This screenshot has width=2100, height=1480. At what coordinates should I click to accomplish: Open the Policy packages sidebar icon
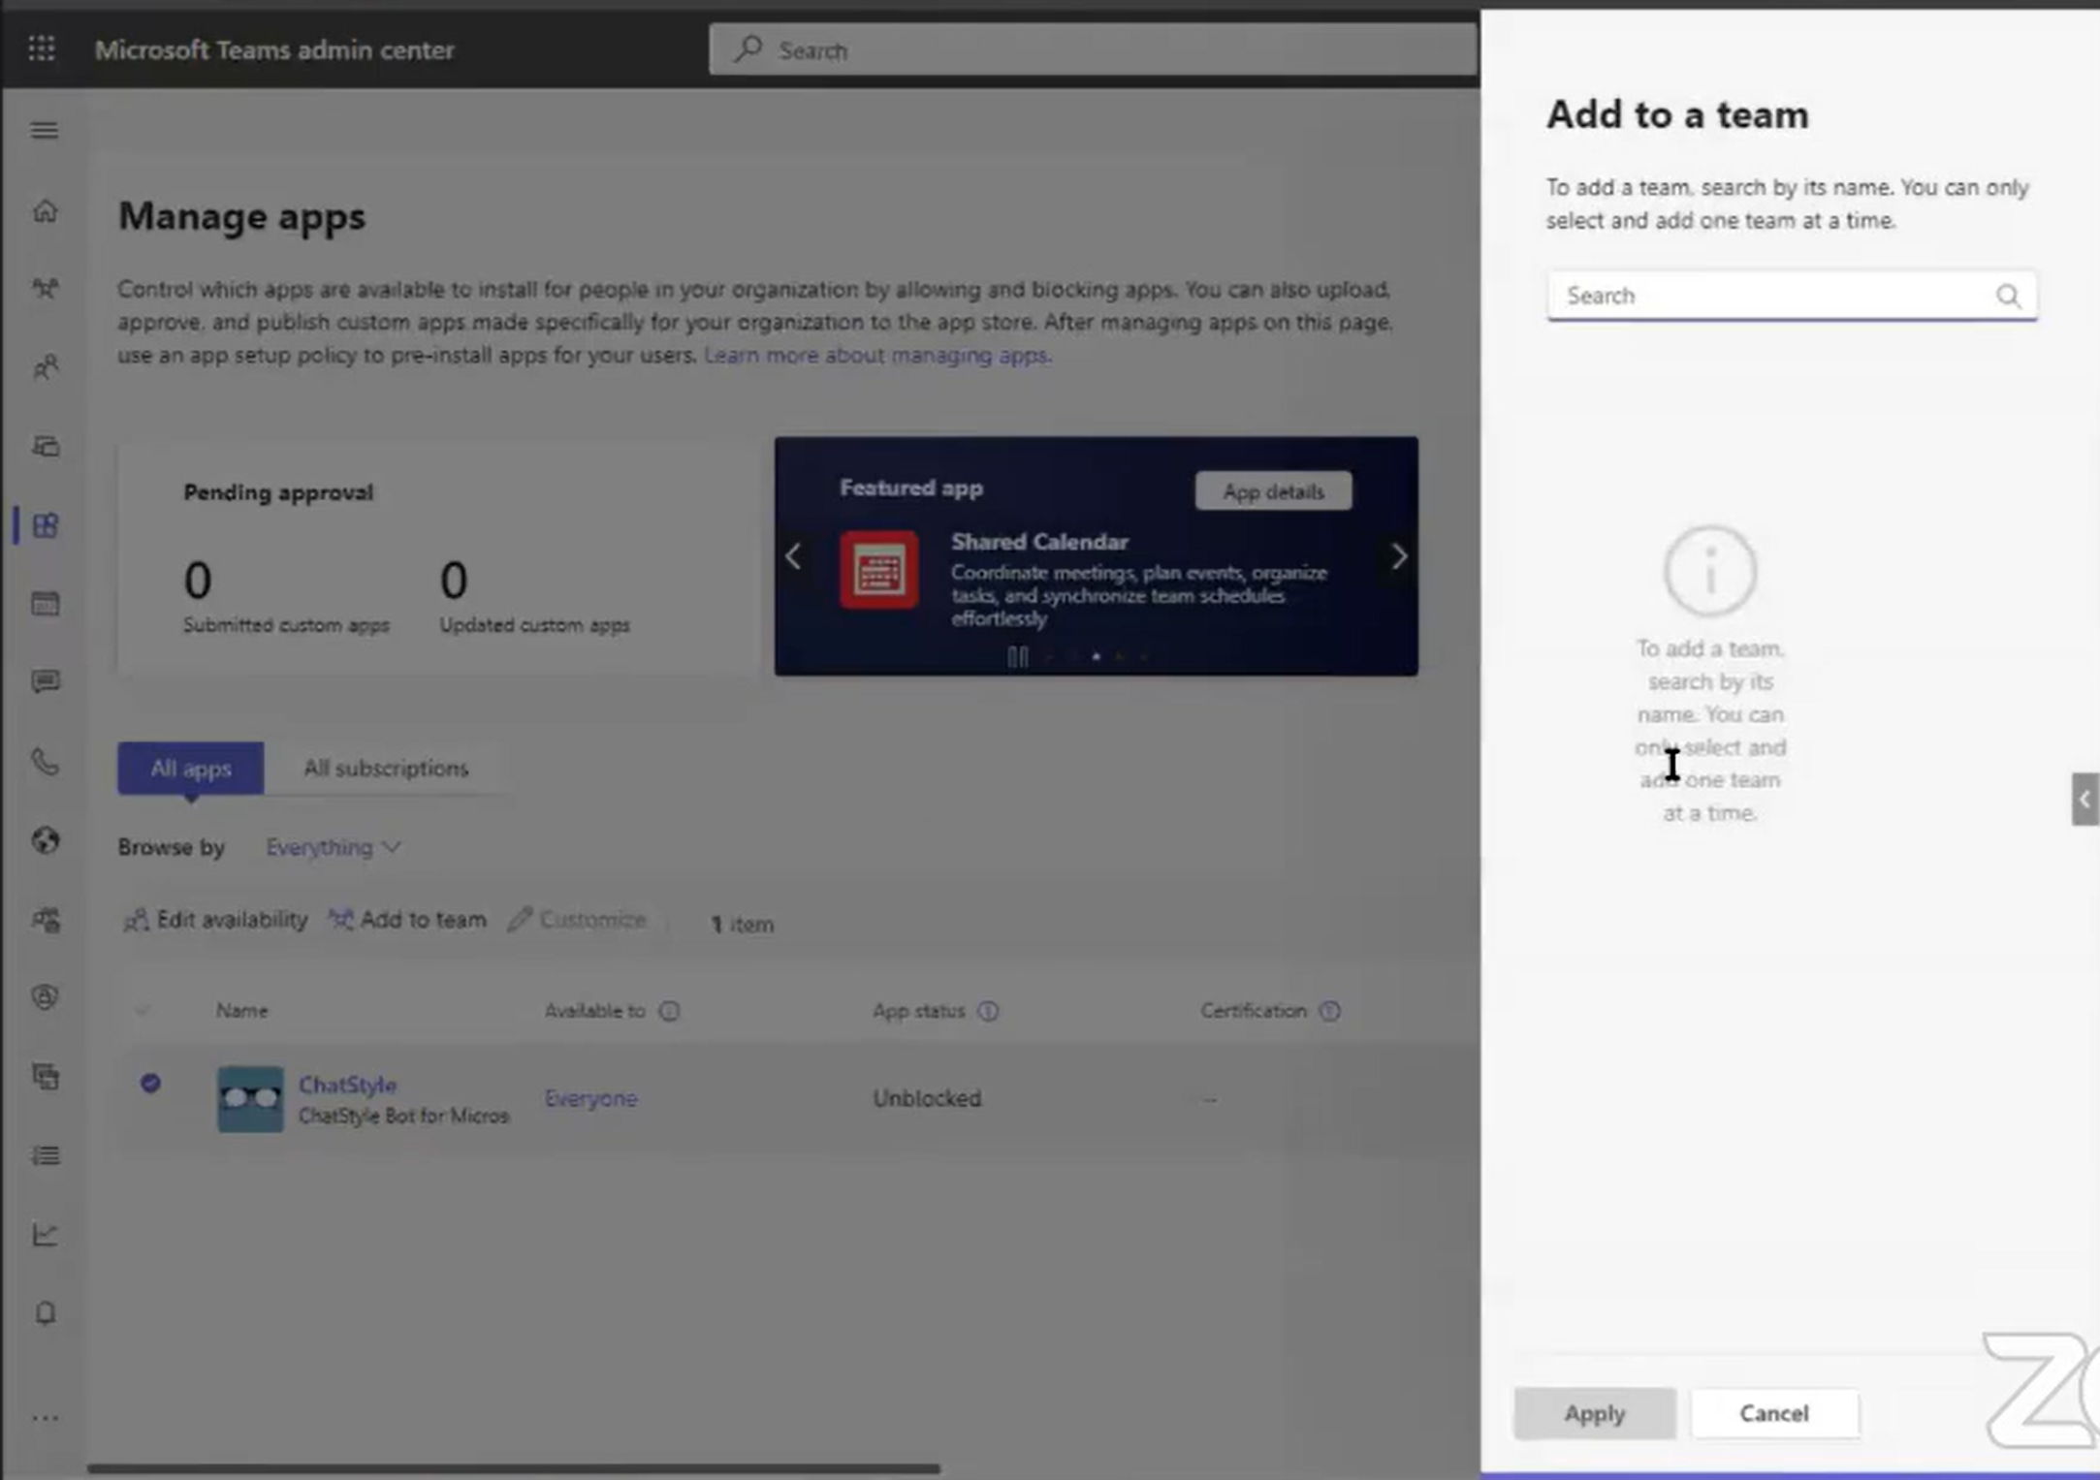tap(45, 996)
